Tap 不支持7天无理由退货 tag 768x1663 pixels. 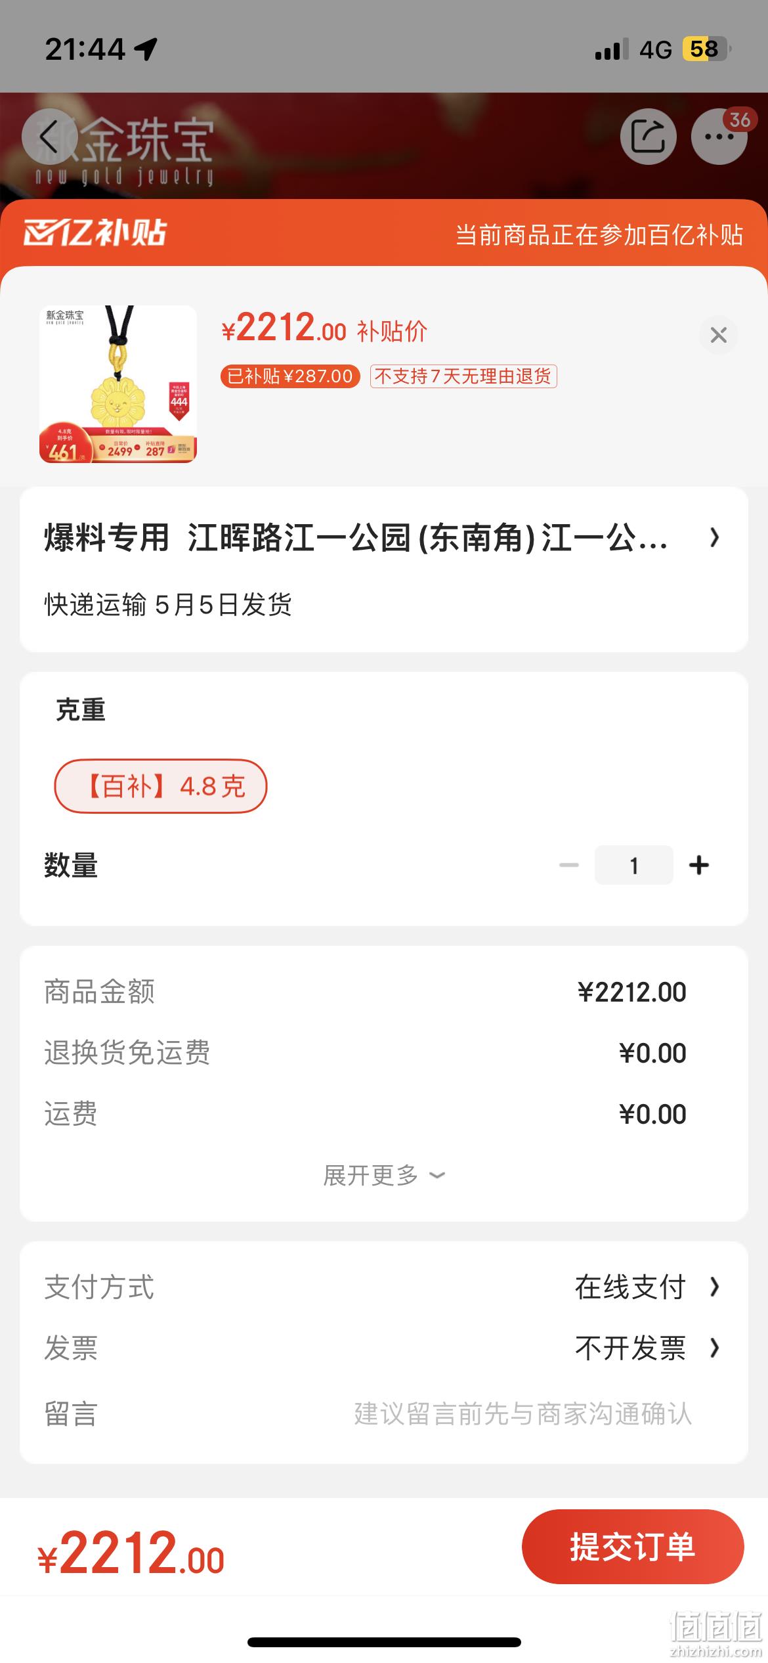point(463,376)
